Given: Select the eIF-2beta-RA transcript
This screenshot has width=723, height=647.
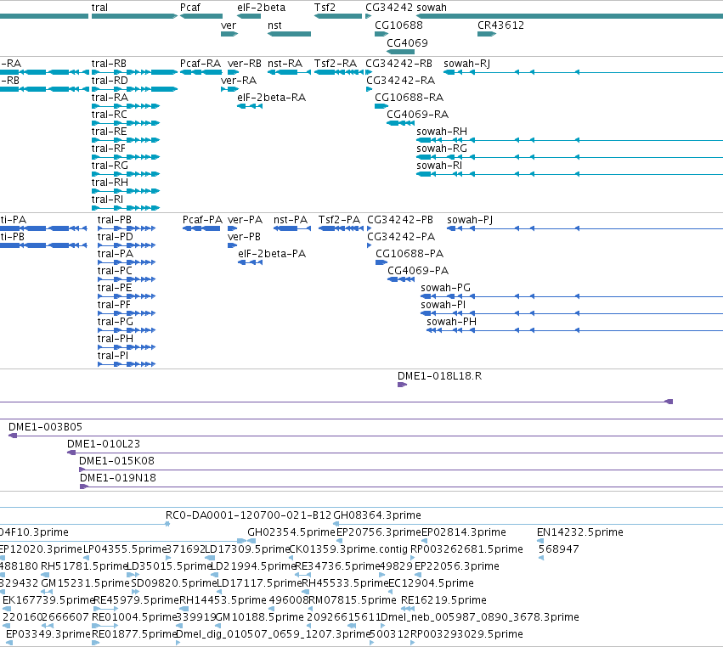Looking at the screenshot, I should tap(250, 106).
